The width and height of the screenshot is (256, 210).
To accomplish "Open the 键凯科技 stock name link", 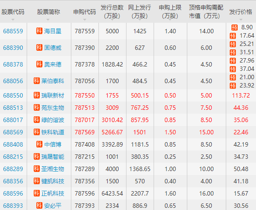I will pyautogui.click(x=53, y=181).
